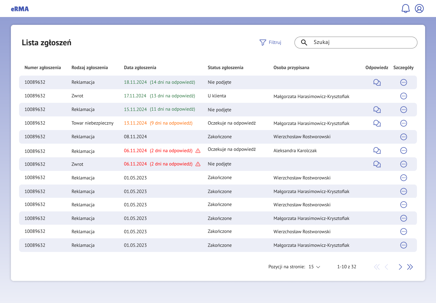Expand the items per page dropdown
This screenshot has width=436, height=303.
click(314, 267)
